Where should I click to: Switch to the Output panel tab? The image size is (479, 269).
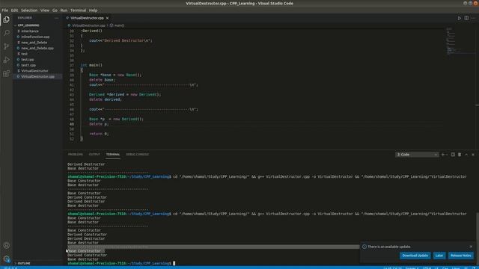click(x=94, y=155)
